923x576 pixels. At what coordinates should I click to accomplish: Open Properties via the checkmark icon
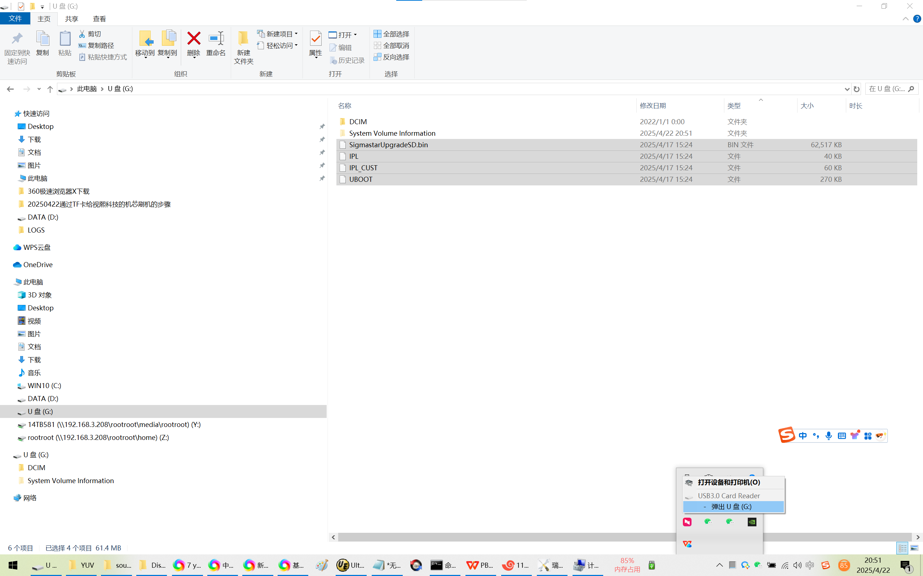coord(315,39)
